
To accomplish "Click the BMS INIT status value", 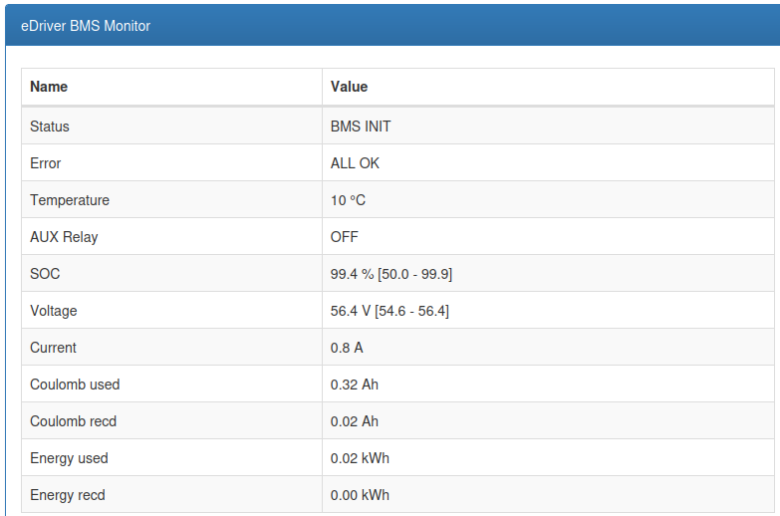I will pyautogui.click(x=361, y=127).
